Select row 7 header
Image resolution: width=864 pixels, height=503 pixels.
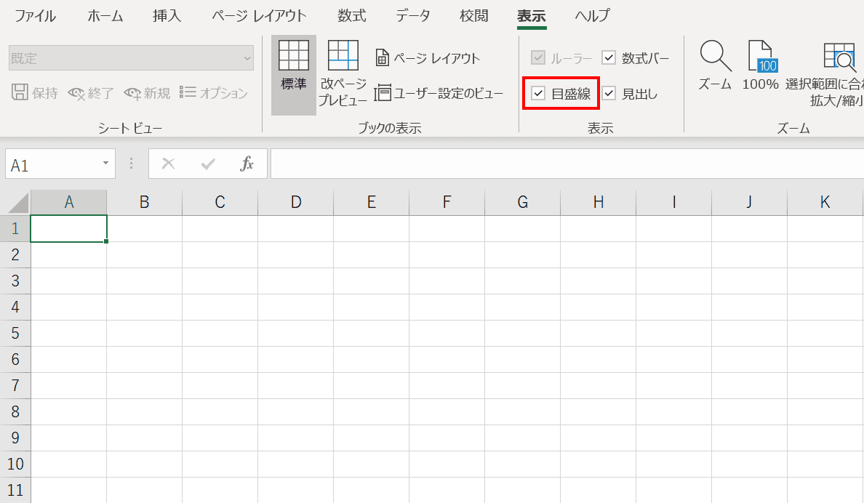15,386
